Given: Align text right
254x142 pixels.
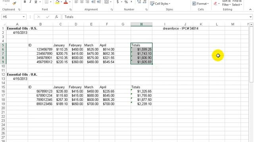Looking at the screenshot, I should tap(87, 2).
